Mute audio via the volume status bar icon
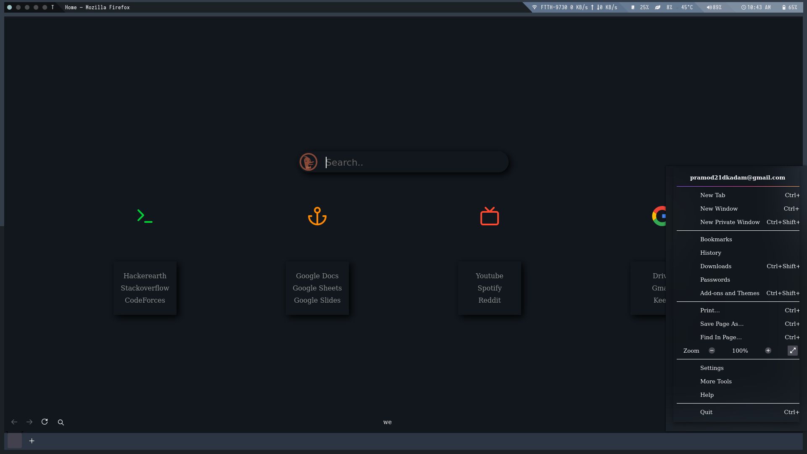Screen dimensions: 807x454 (x=709, y=7)
